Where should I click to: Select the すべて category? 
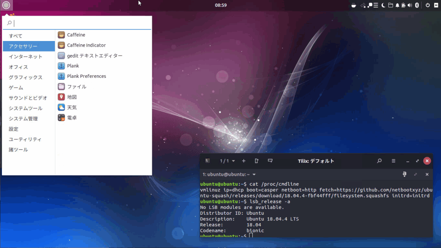[x=29, y=35]
